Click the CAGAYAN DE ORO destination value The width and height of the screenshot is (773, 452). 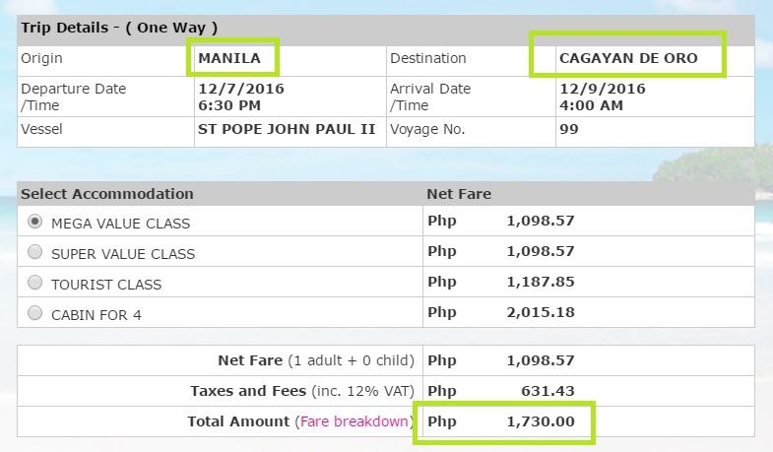[x=628, y=58]
